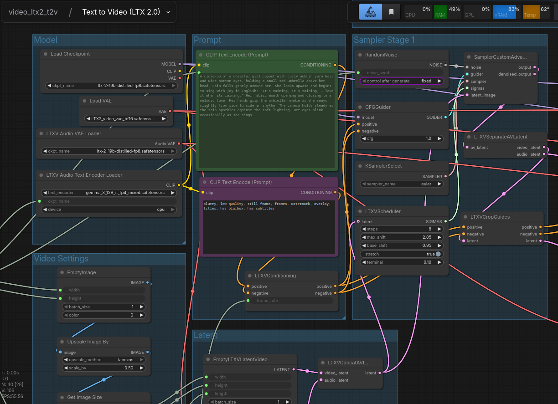
Task: Collapse the Load Checkpoint node via its dot
Action: coord(46,54)
